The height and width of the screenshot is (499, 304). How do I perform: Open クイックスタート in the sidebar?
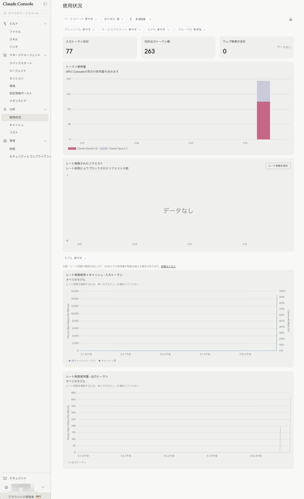(21, 63)
